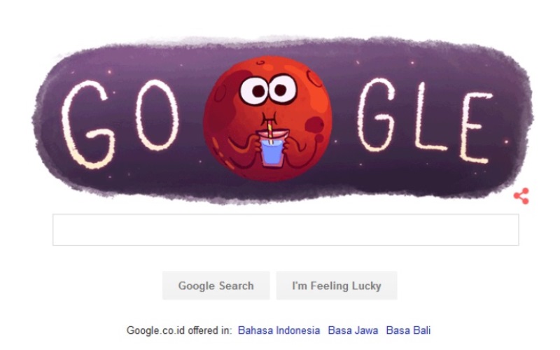Click the first chalk letter G

click(87, 125)
